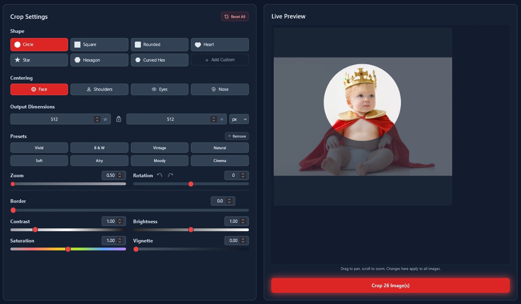Screen dimensions: 521x304
Task: Select the Heart shape icon
Action: pos(198,45)
